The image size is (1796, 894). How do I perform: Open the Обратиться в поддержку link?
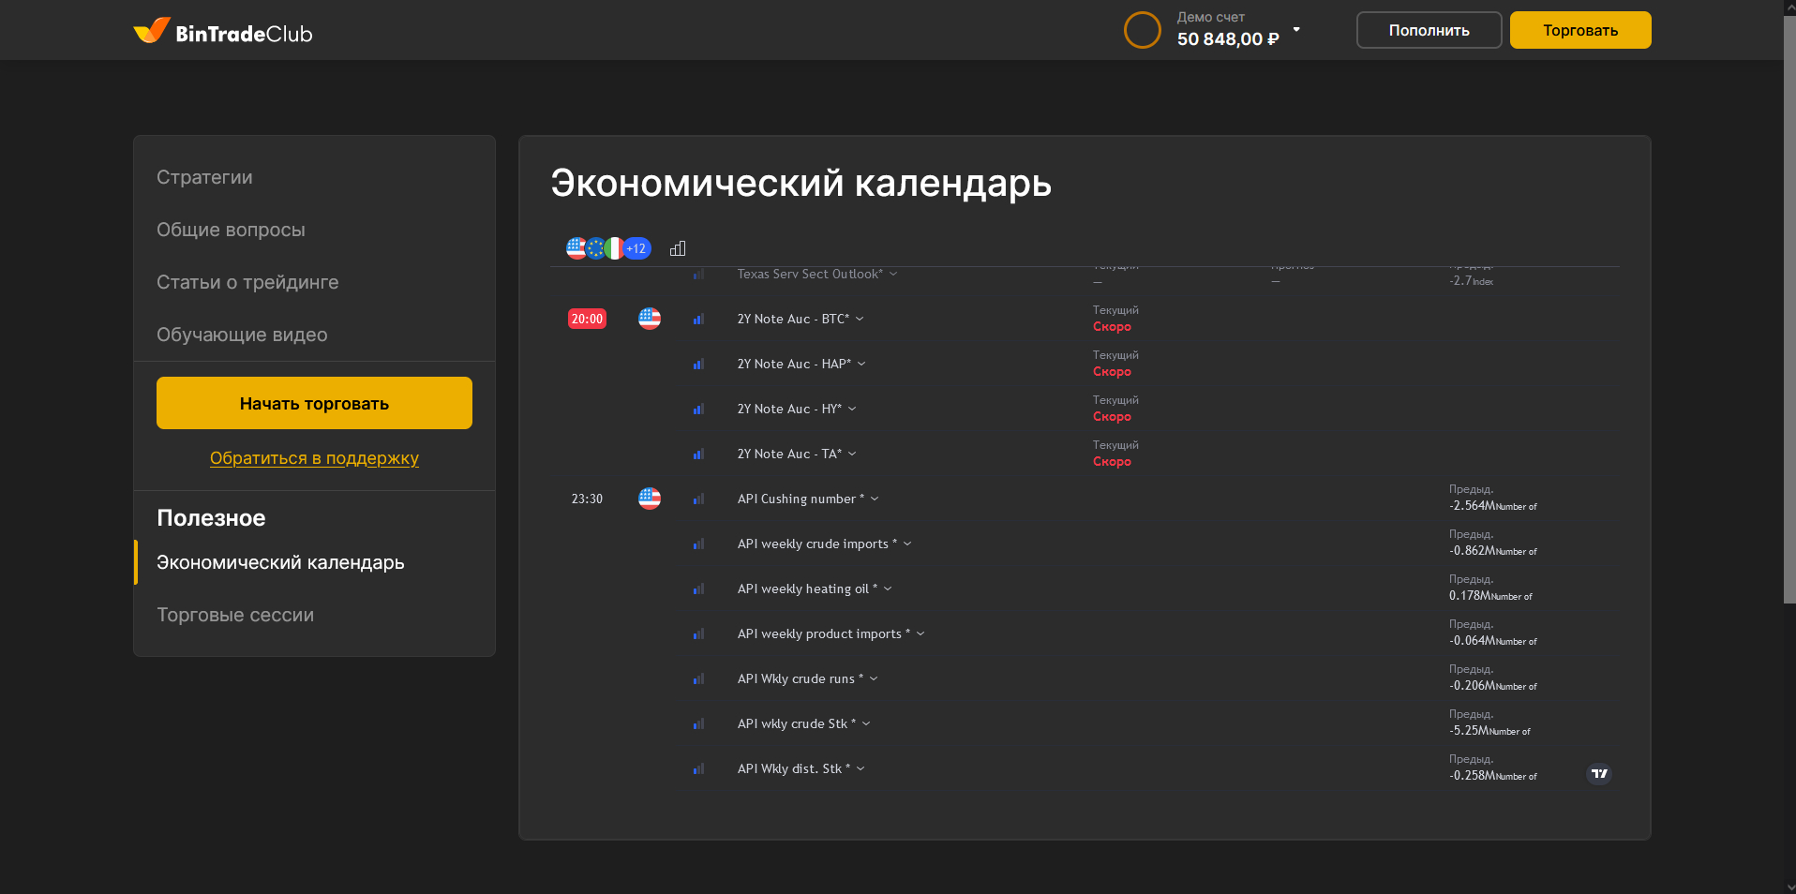314,458
